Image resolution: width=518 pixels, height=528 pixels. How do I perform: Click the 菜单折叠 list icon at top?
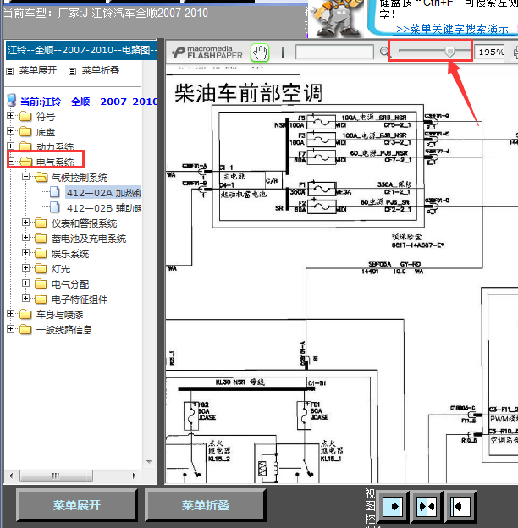pos(72,71)
